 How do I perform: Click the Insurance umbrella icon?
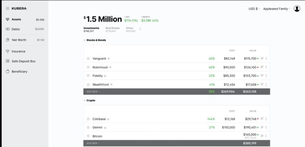point(7,52)
